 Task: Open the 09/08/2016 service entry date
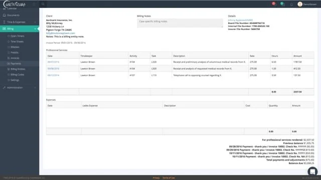coord(53,69)
